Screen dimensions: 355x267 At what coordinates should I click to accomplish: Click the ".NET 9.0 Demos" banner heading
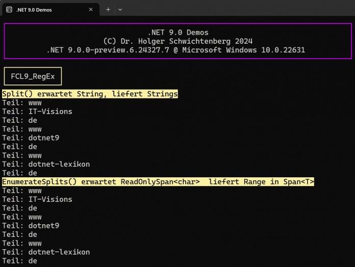[x=177, y=33]
